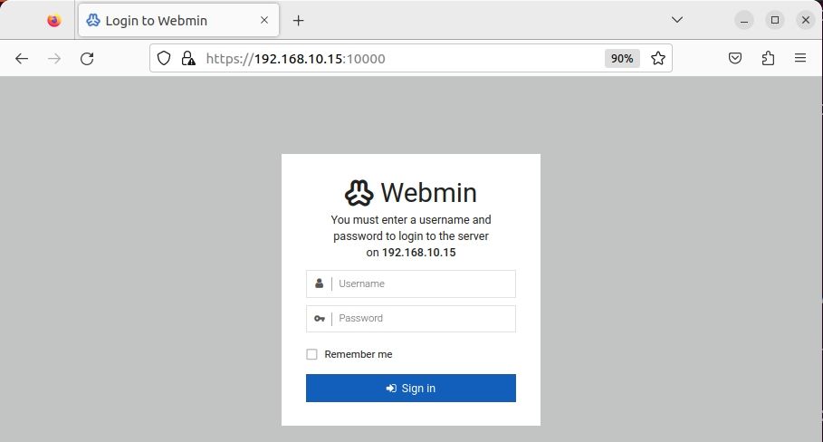The height and width of the screenshot is (442, 823).
Task: Click the Remember me label
Action: (359, 354)
